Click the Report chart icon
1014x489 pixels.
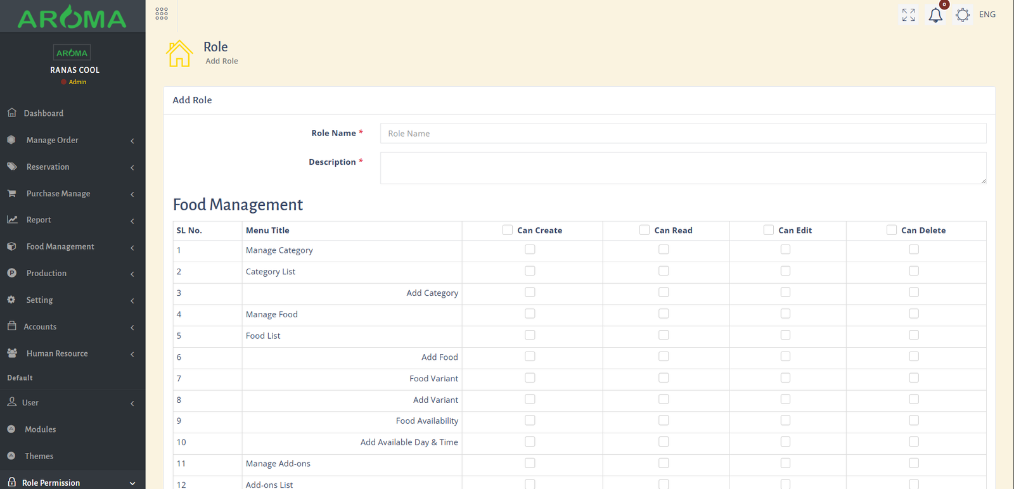pyautogui.click(x=12, y=220)
